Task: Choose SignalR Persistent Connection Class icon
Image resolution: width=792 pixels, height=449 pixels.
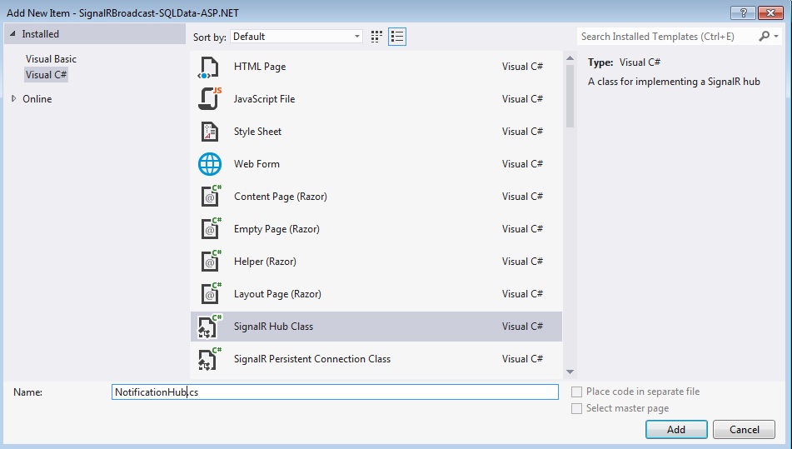Action: (209, 359)
